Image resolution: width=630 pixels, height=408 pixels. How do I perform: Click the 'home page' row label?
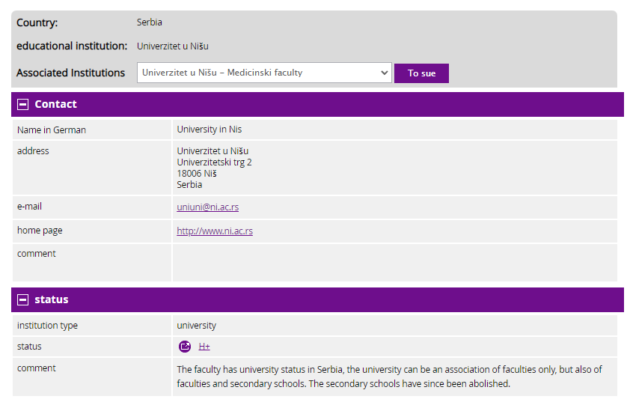click(x=40, y=231)
